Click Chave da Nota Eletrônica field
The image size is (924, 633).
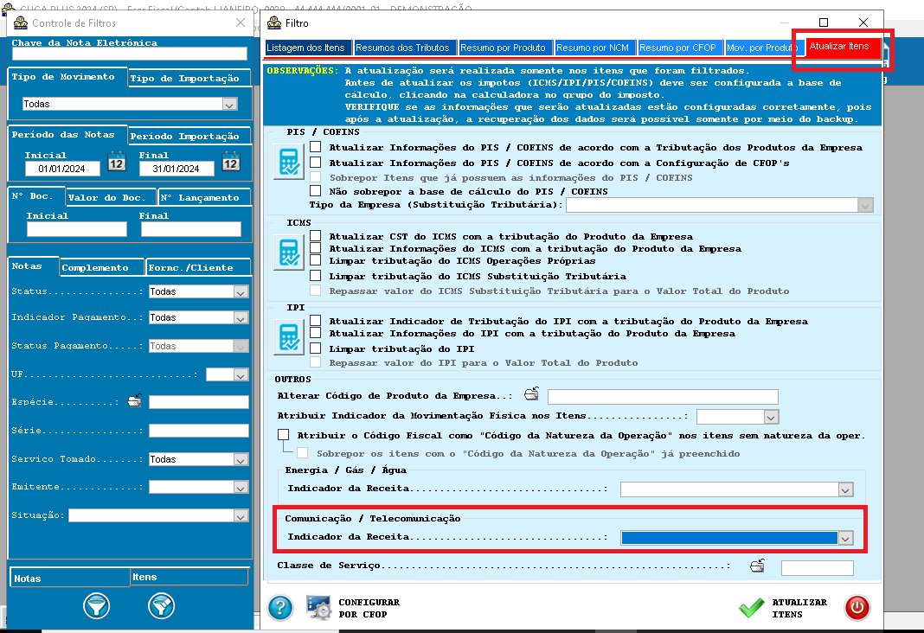tap(130, 54)
